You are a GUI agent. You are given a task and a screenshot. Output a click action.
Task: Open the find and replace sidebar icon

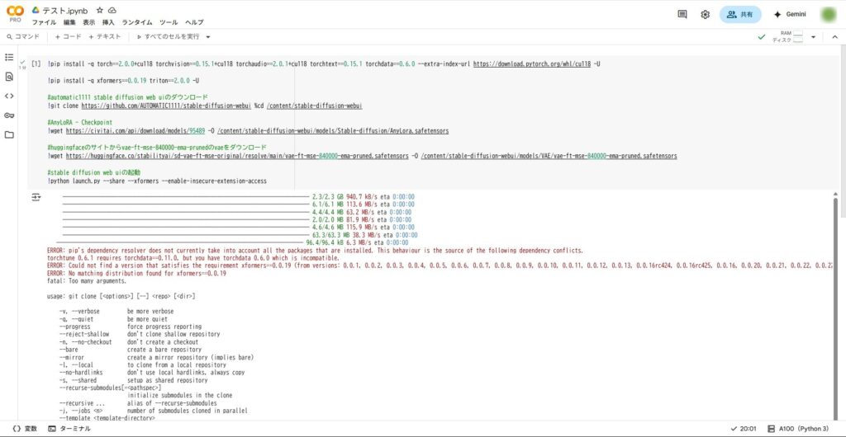(x=8, y=77)
